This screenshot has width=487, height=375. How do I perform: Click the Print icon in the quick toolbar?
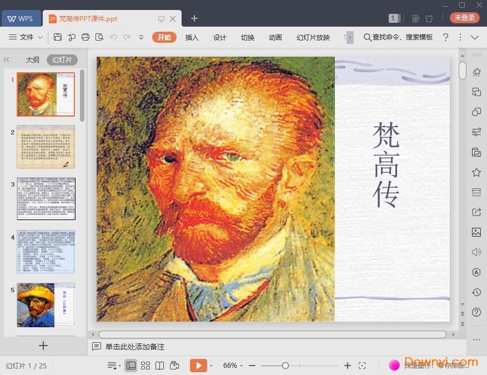pyautogui.click(x=86, y=37)
